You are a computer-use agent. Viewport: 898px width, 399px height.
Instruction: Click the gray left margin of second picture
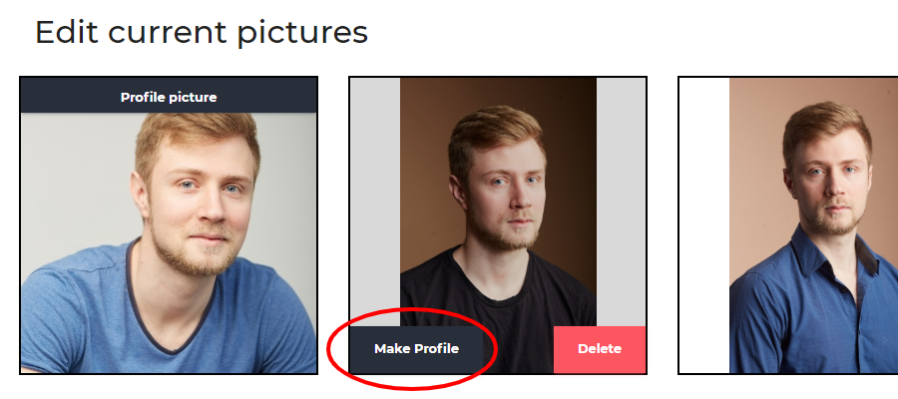point(375,199)
